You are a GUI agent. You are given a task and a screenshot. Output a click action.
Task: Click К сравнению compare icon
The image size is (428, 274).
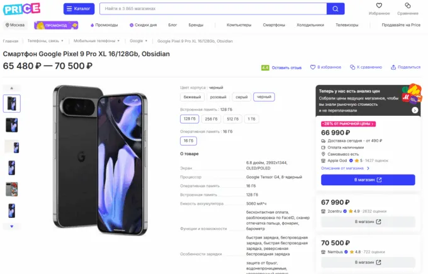[x=352, y=67]
